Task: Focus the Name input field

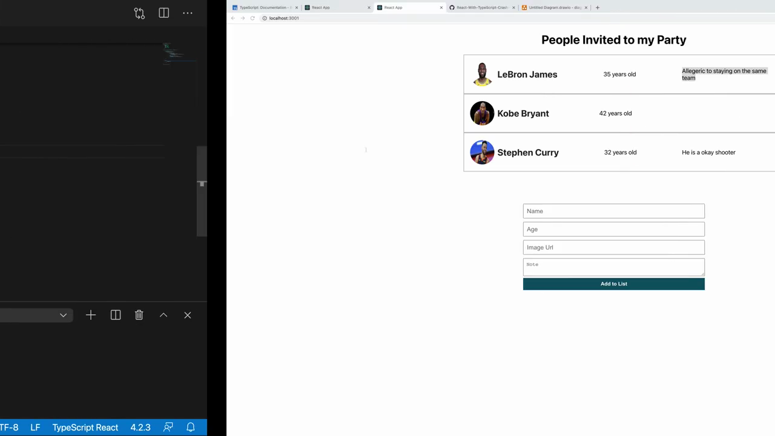Action: click(614, 211)
